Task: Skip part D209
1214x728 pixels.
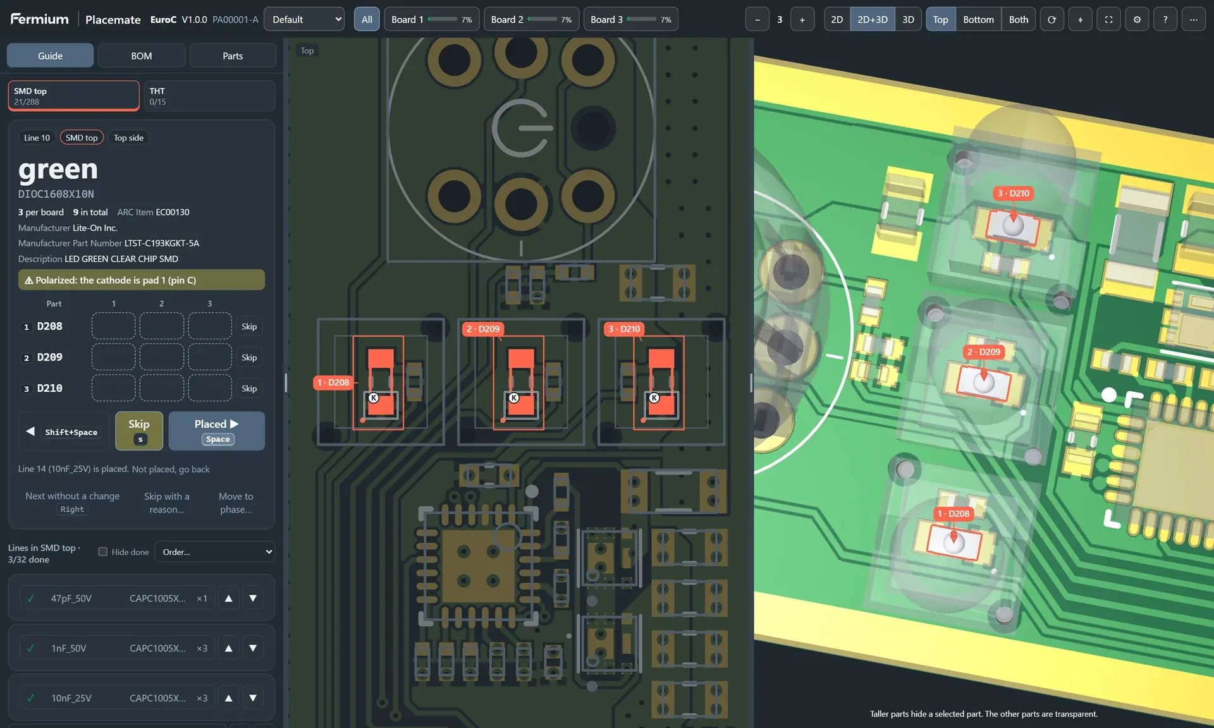Action: click(x=249, y=357)
